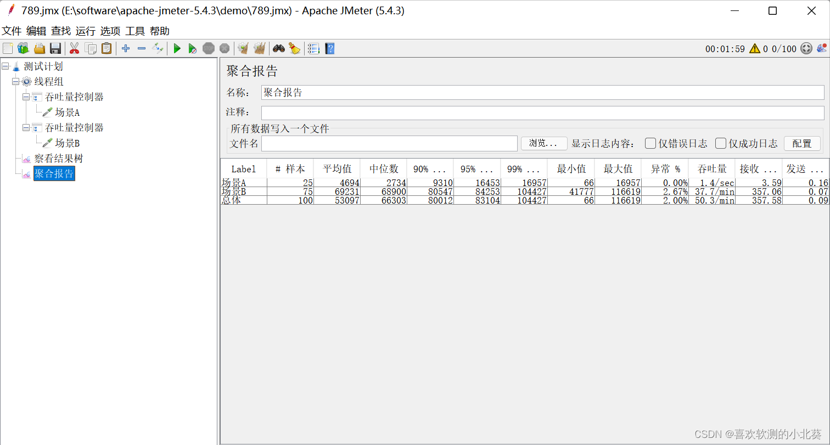Sort by the 异常 % column header
The width and height of the screenshot is (830, 445).
click(665, 169)
